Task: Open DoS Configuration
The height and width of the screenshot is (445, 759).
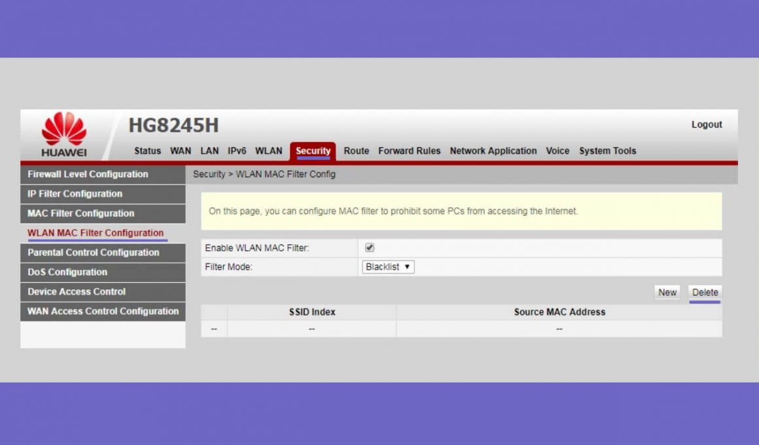Action: [103, 272]
